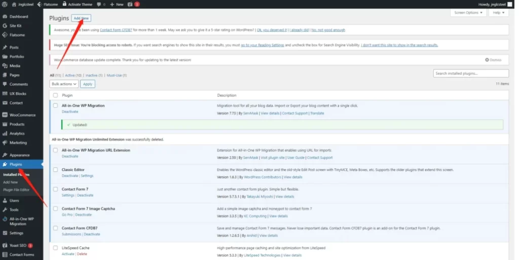Sort by the Plugin column header
This screenshot has height=260, width=519.
tap(67, 95)
